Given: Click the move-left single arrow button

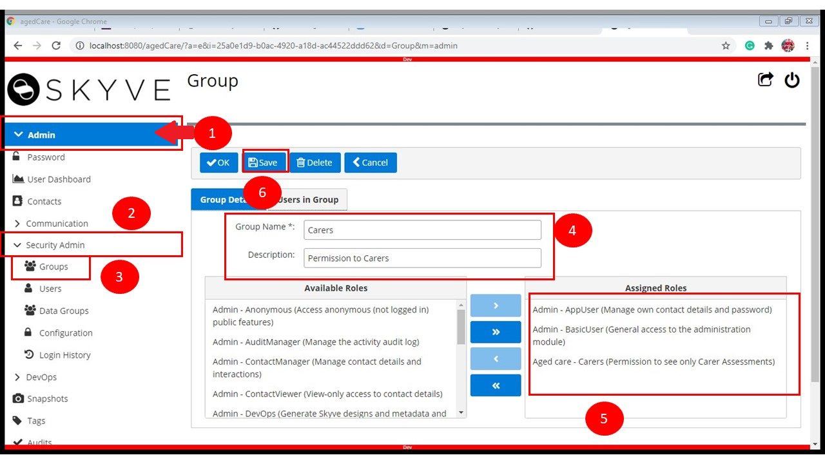Looking at the screenshot, I should click(496, 358).
